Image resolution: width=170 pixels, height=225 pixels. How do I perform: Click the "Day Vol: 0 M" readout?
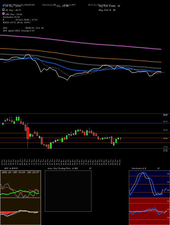tap(107, 10)
